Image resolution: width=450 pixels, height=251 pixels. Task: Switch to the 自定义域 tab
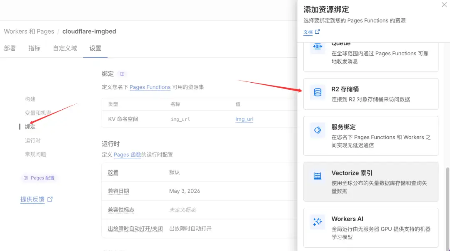(65, 48)
